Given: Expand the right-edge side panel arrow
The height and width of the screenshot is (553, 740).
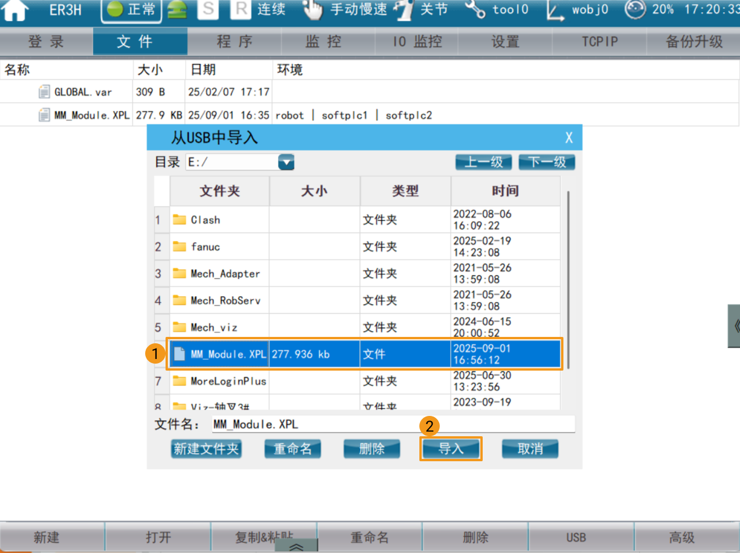Looking at the screenshot, I should point(734,325).
